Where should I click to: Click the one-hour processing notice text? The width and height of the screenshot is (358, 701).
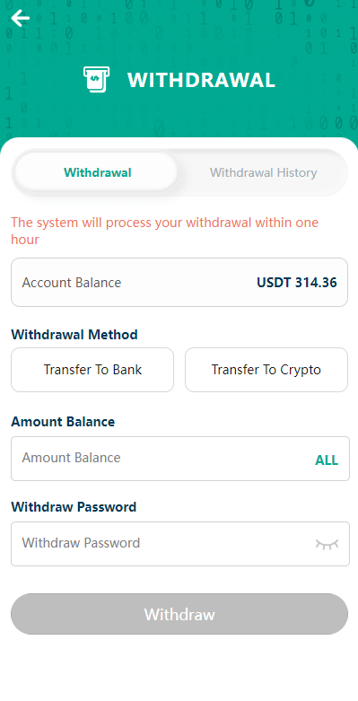(x=164, y=231)
